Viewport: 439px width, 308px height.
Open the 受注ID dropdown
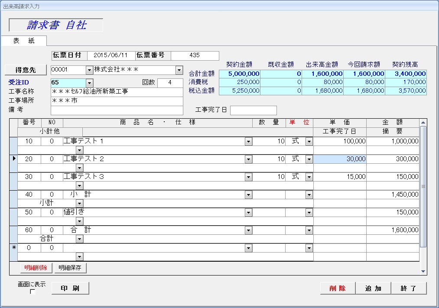click(x=89, y=83)
